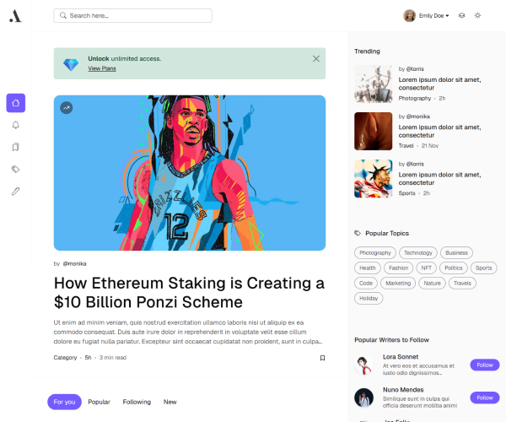Open the View Plans link
The image size is (506, 422).
(102, 68)
